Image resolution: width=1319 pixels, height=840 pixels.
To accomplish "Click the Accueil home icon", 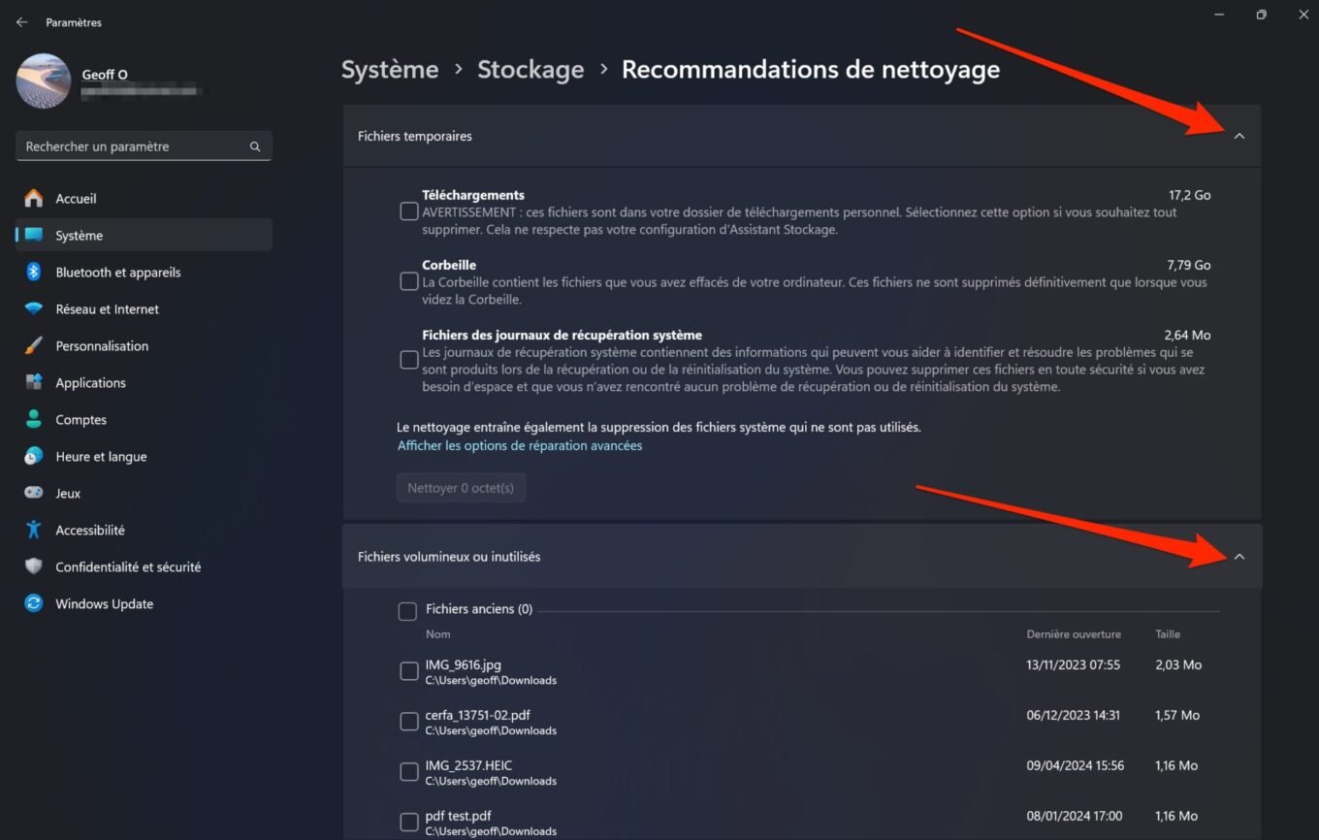I will coord(34,198).
